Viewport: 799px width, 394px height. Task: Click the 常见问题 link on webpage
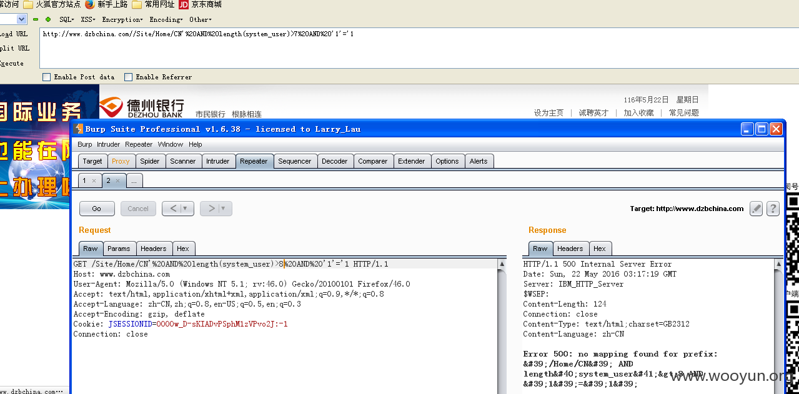coord(683,113)
